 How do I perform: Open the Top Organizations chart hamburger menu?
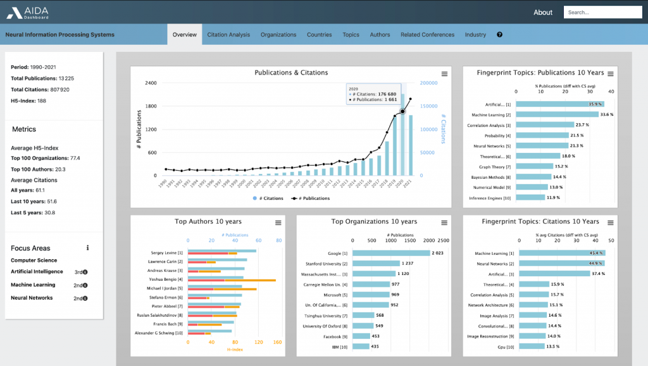click(x=444, y=223)
